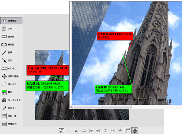Viewport: 182px width, 135px height.
Task: Open 設定 settings with green swatch
Action: click(7, 92)
